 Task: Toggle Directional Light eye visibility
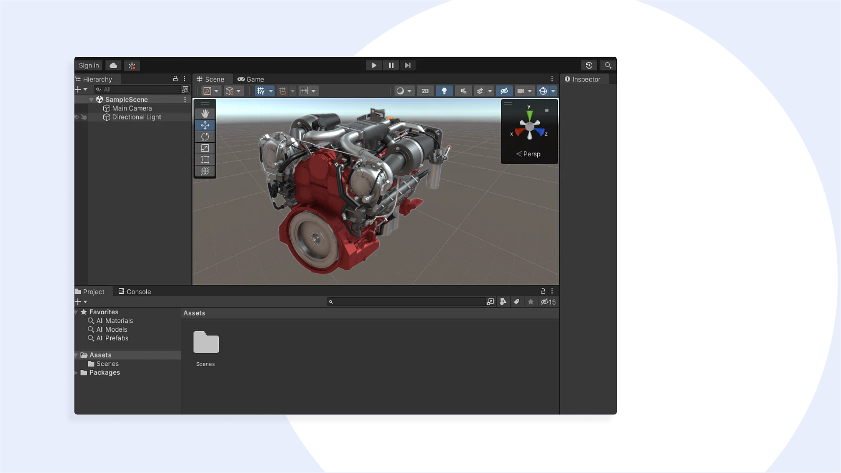click(77, 117)
